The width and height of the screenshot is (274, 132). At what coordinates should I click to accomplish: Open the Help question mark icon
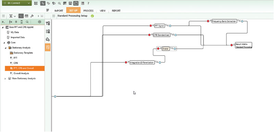pyautogui.click(x=88, y=3)
